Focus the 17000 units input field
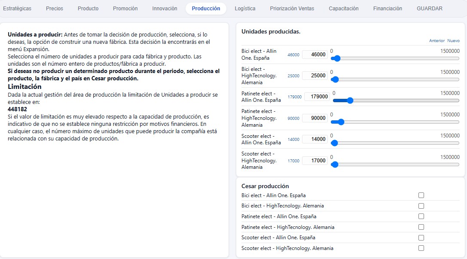 (315, 161)
